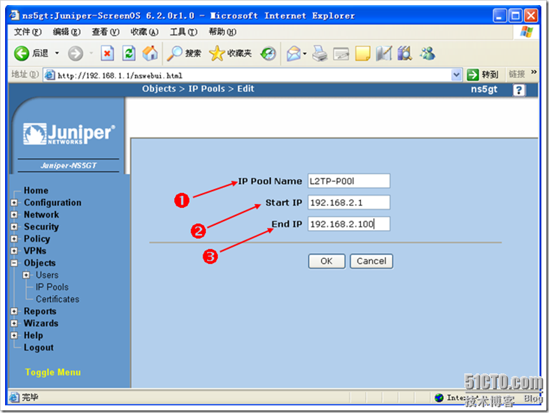Open the Mail icon dropdown arrow
Viewport: 549px width, 413px height.
pos(304,54)
